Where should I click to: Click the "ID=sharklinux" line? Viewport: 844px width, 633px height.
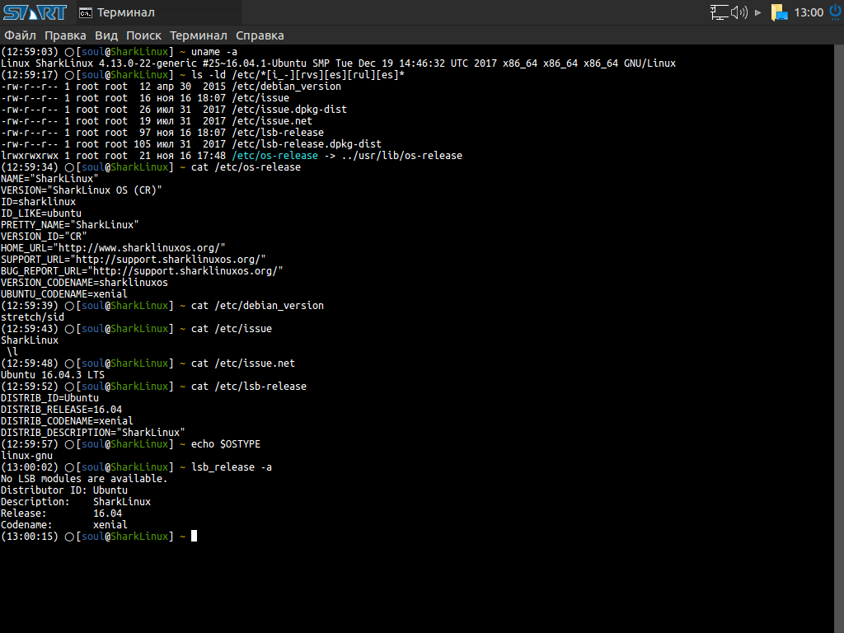[38, 202]
